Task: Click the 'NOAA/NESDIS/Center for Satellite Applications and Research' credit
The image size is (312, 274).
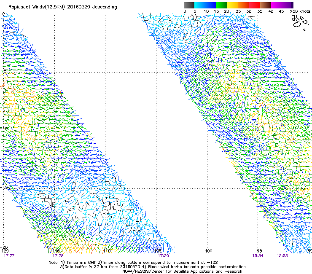Action: click(182, 271)
